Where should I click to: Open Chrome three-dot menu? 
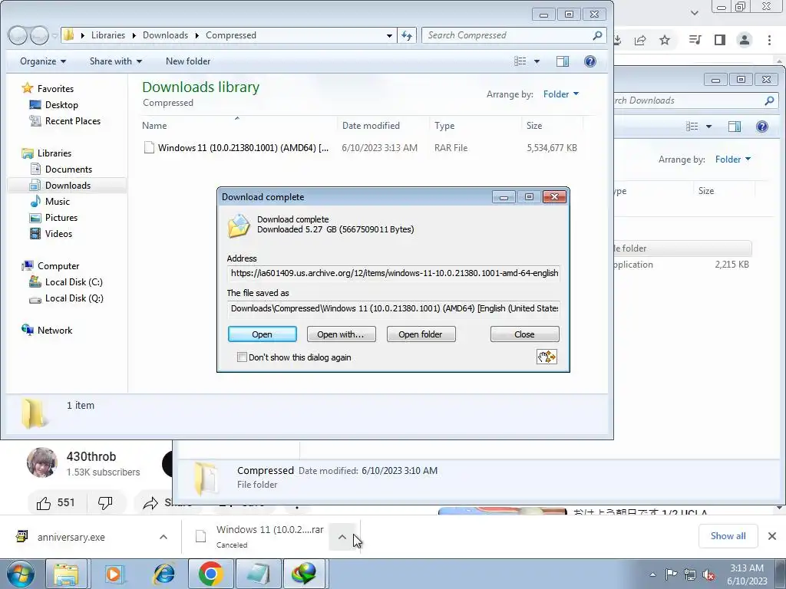pyautogui.click(x=769, y=40)
